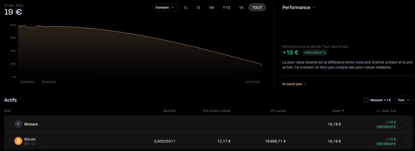This screenshot has height=151, width=415.
Task: Click the arrow next to En savoir plus
Action: click(305, 84)
